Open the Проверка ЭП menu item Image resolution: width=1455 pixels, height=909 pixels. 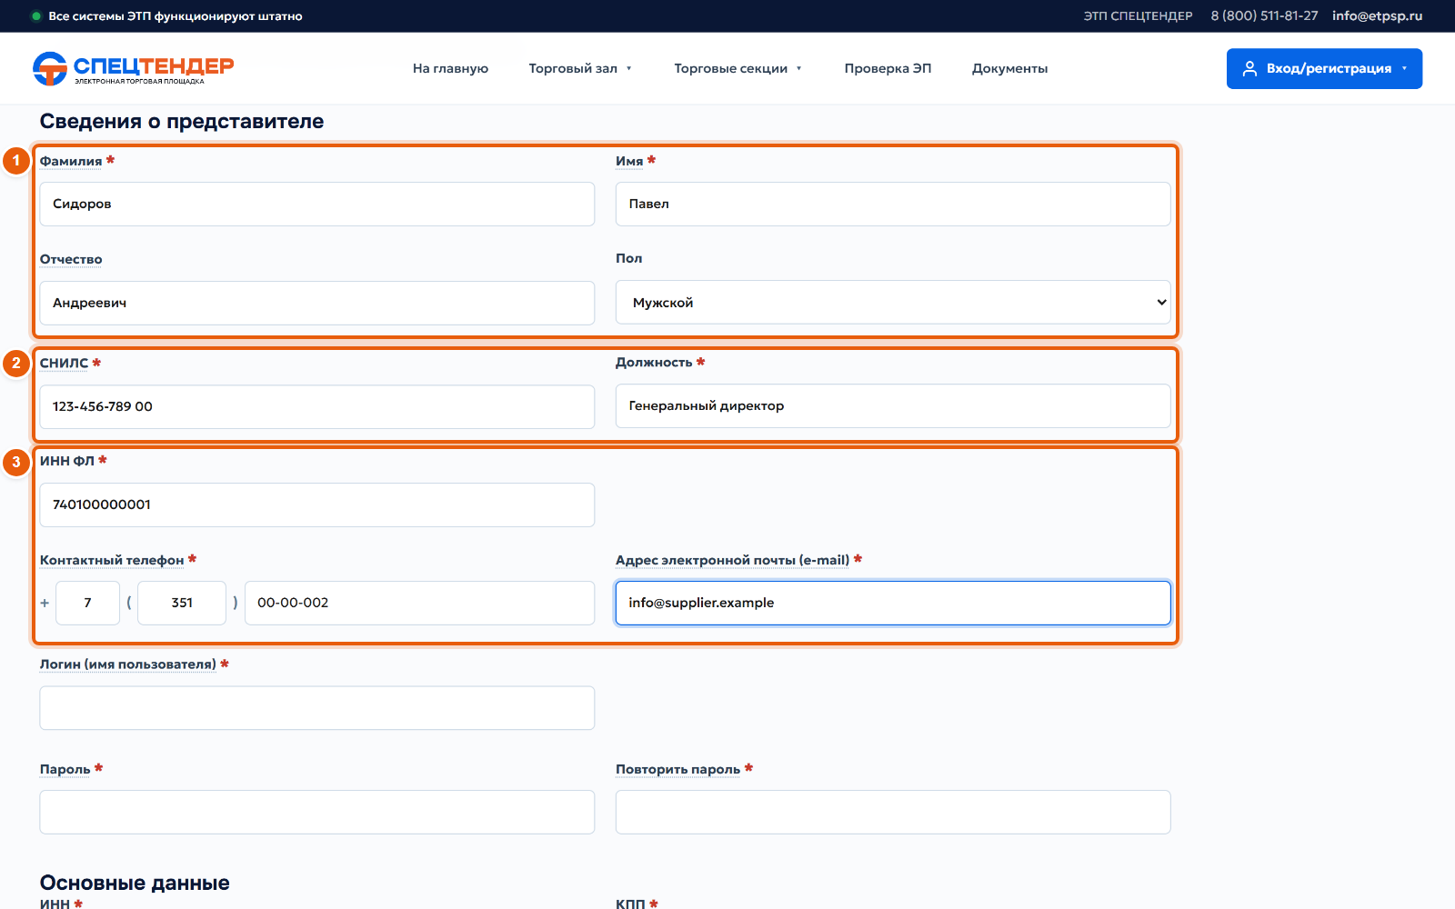pyautogui.click(x=888, y=68)
